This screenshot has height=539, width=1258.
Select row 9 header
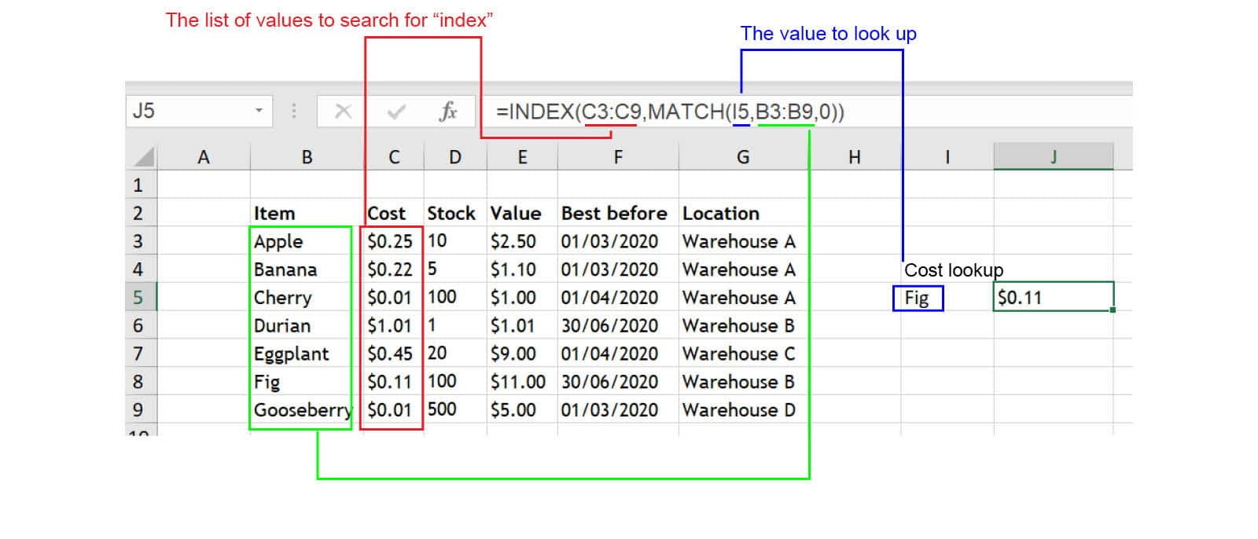138,409
